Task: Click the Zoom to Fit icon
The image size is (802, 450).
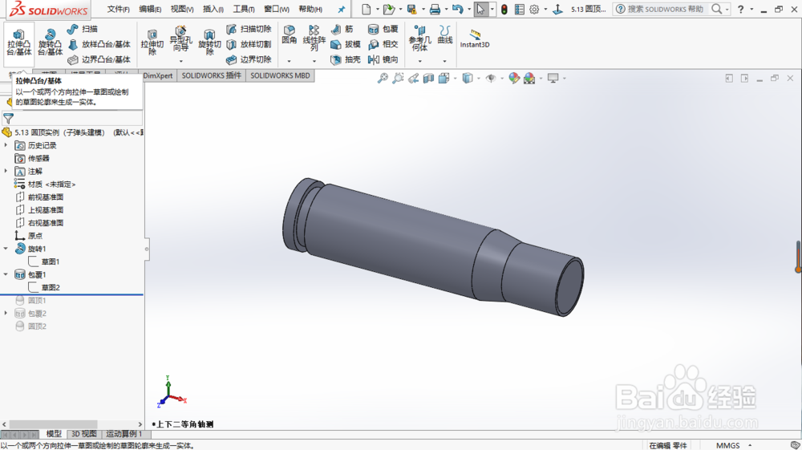Action: click(383, 79)
